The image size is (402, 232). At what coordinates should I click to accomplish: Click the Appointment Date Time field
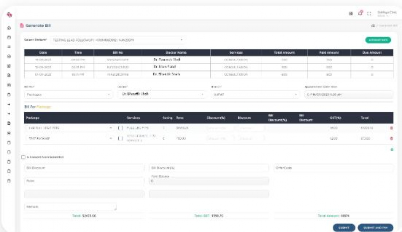348,95
